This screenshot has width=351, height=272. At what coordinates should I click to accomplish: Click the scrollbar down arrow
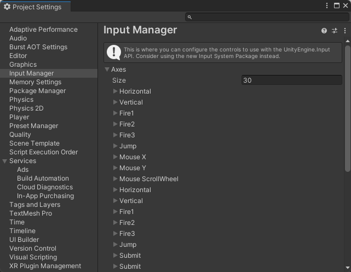click(x=347, y=268)
